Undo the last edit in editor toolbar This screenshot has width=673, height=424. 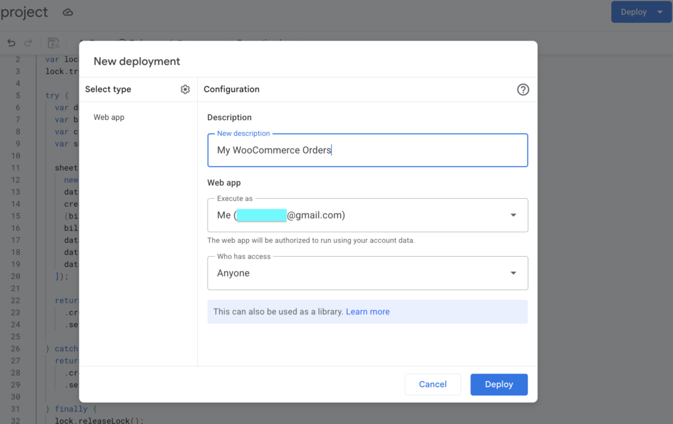12,43
